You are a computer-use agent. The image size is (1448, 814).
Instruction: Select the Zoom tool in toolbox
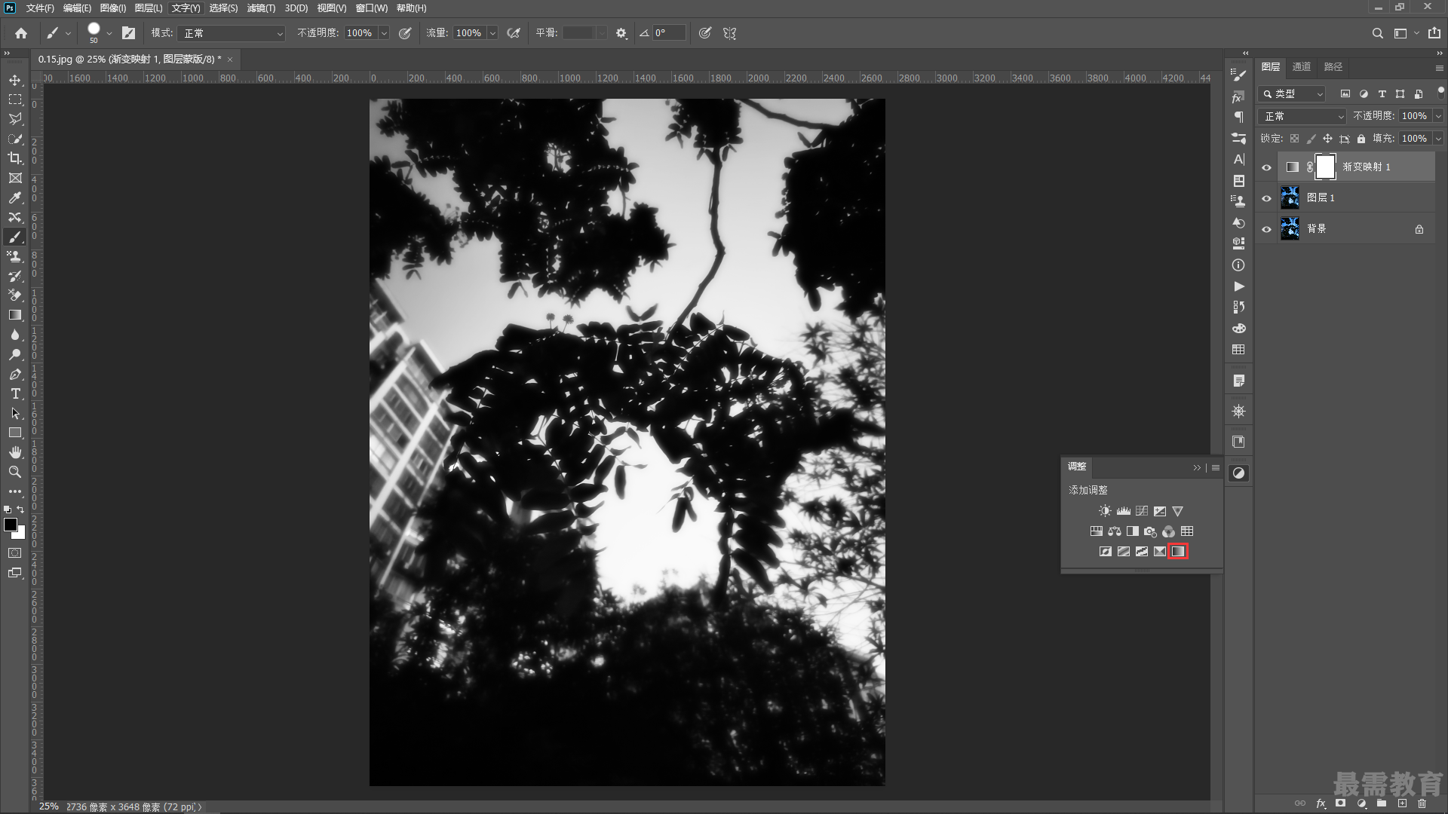click(x=15, y=472)
